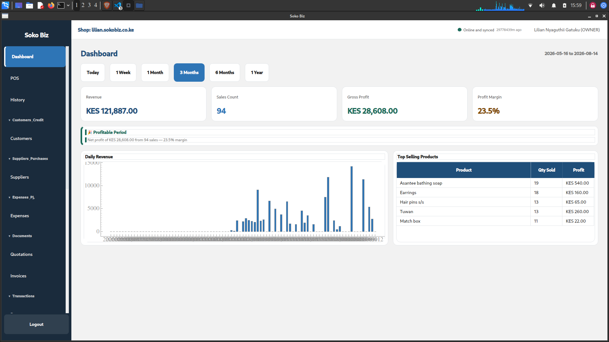Click the Profit column header

tap(579, 170)
